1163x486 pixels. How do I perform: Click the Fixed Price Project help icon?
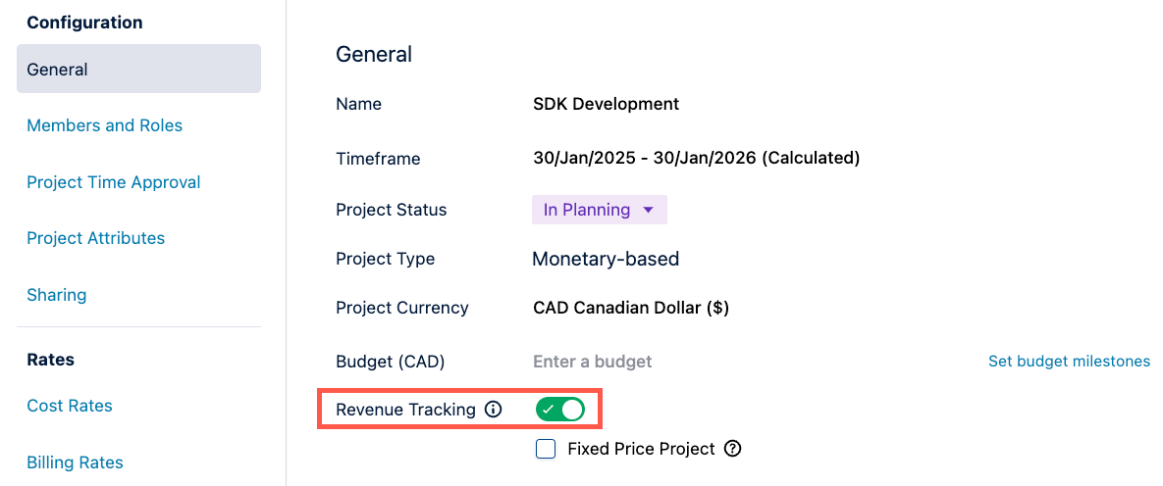pyautogui.click(x=732, y=449)
